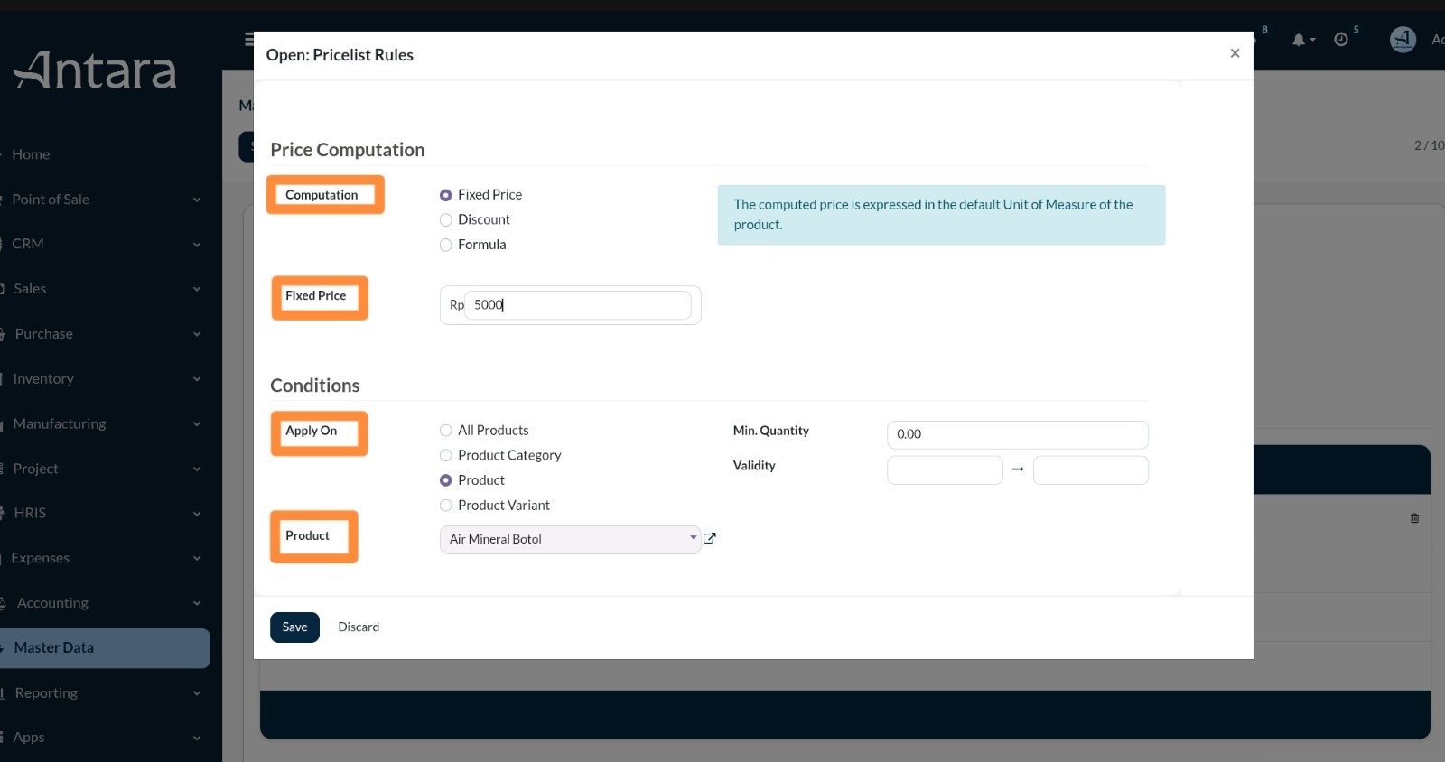Image resolution: width=1445 pixels, height=762 pixels.
Task: Expand the Sales menu chevron
Action: pos(197,289)
